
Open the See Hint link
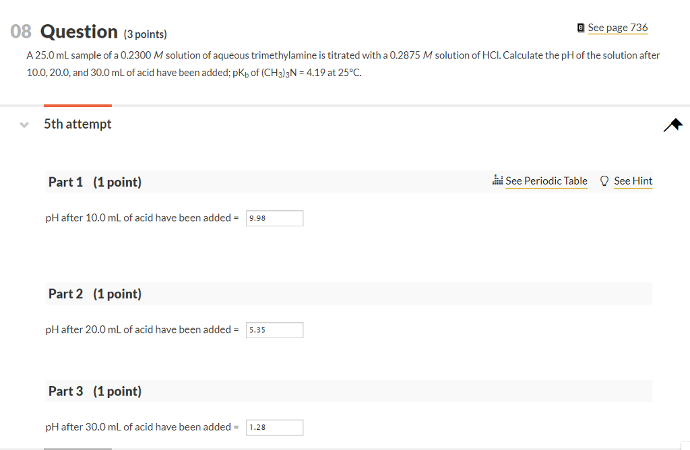coord(633,181)
